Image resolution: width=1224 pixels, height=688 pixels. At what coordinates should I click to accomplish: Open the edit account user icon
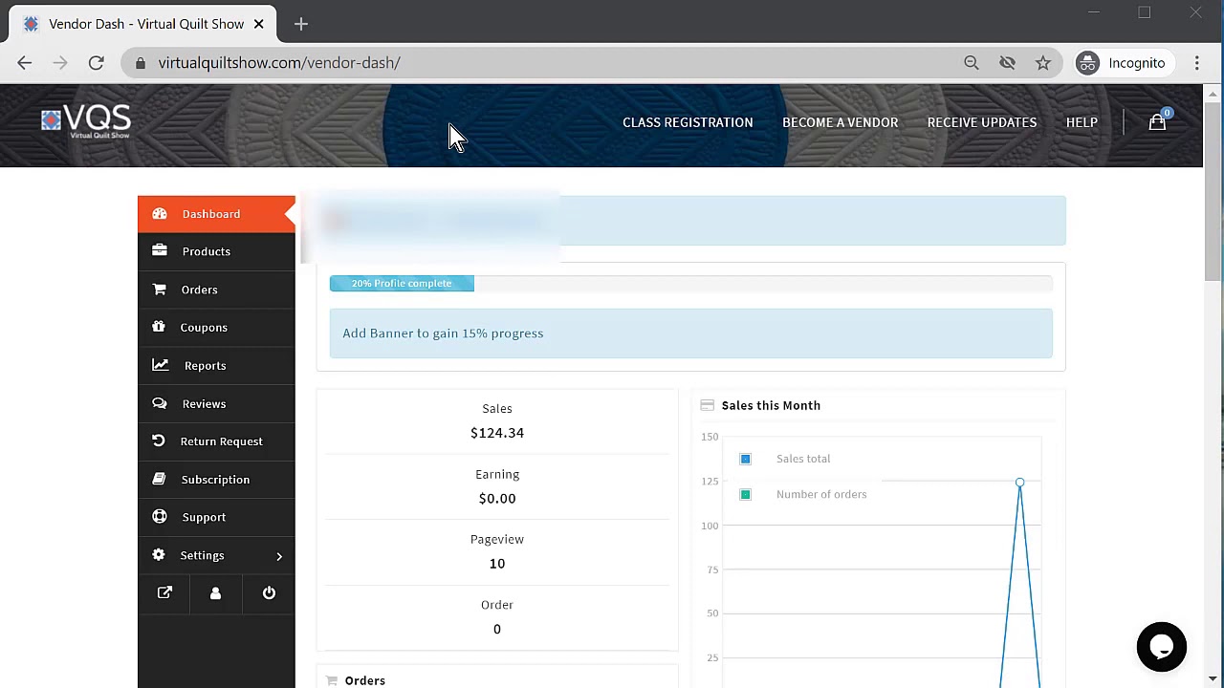(x=215, y=593)
